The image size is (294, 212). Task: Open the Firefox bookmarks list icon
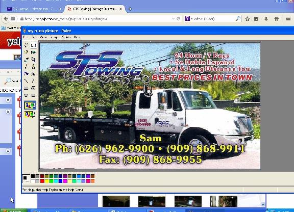(256, 19)
